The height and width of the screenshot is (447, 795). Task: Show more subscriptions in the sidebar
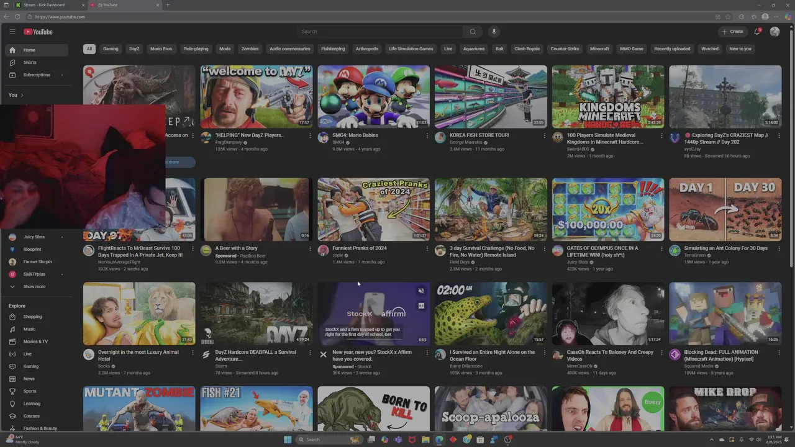[x=37, y=286]
